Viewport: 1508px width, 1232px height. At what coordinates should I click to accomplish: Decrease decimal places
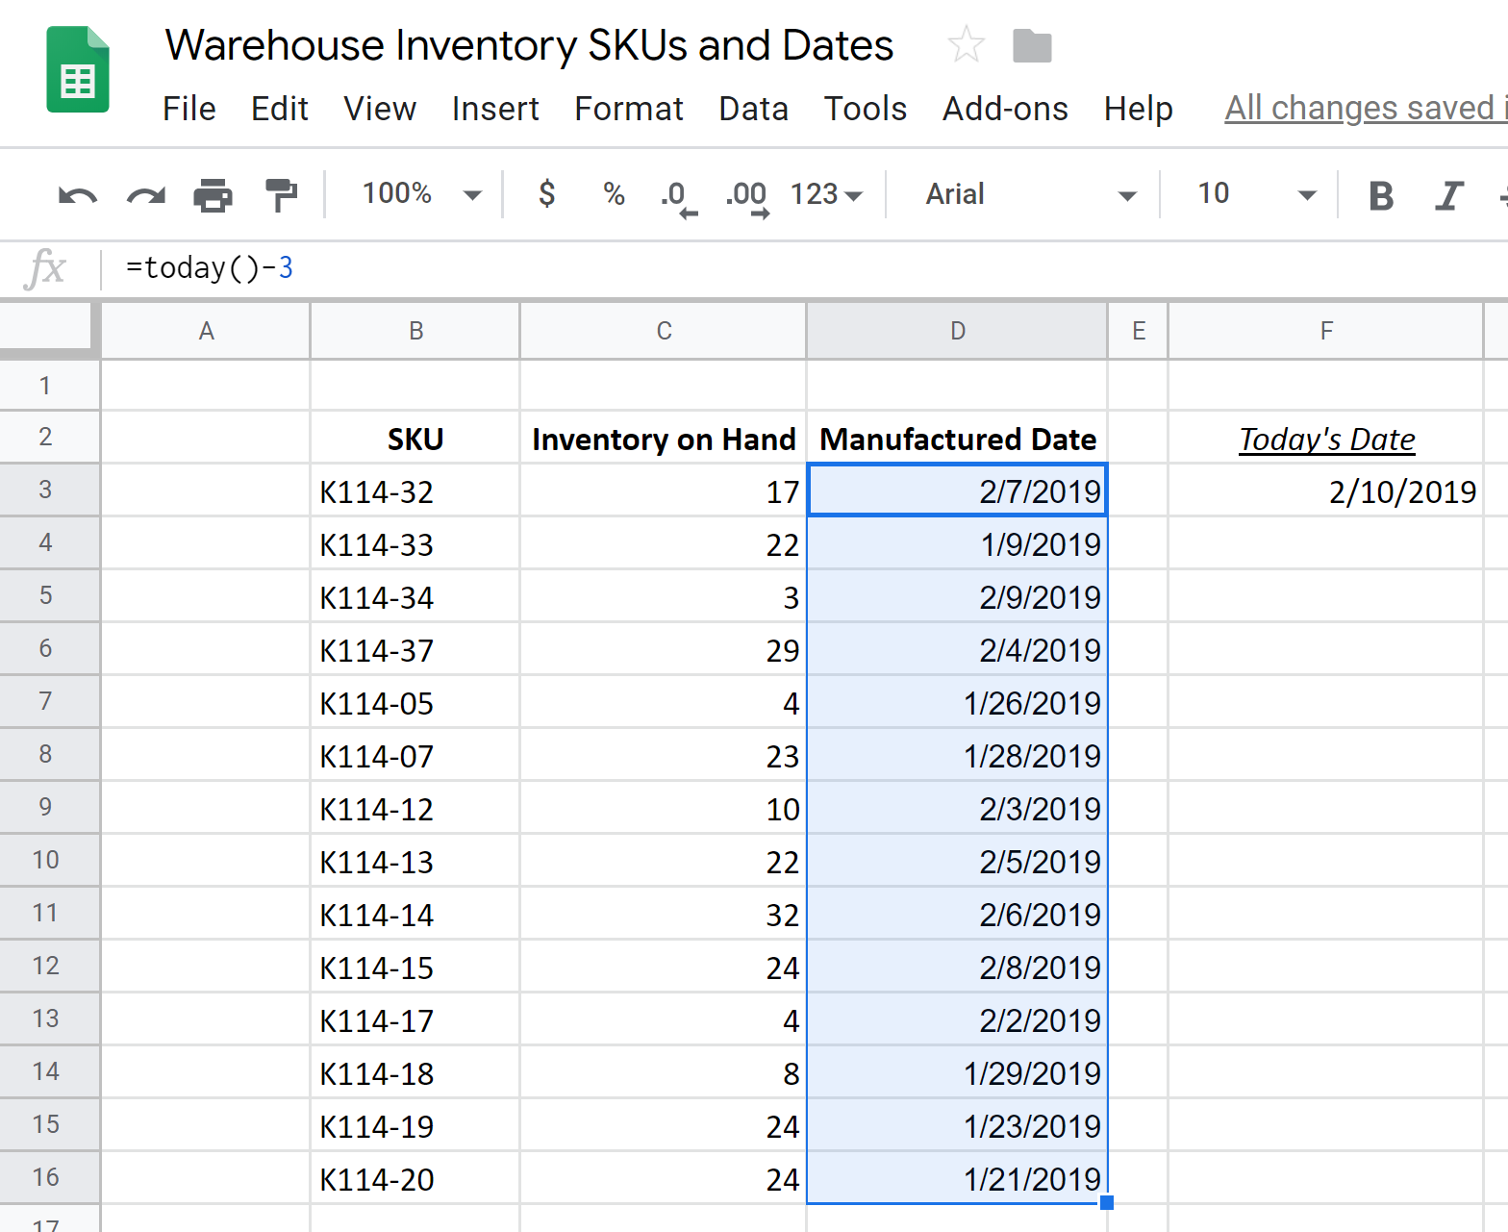pyautogui.click(x=679, y=198)
